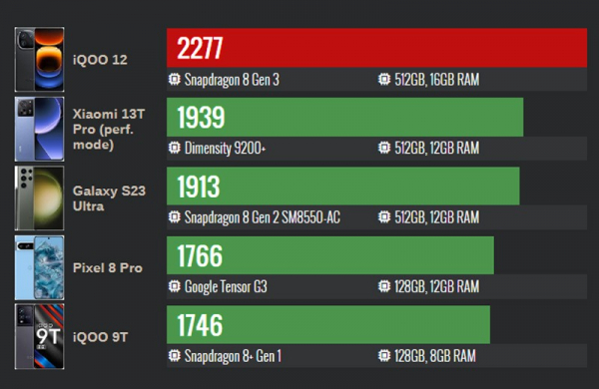Open the iQOO 12 phone thumbnail
599x389 pixels.
coord(39,59)
